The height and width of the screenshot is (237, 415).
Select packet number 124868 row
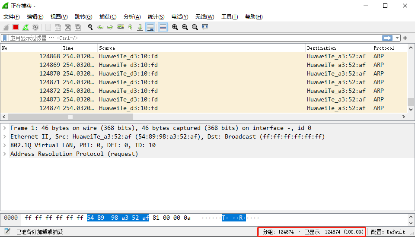(204, 56)
